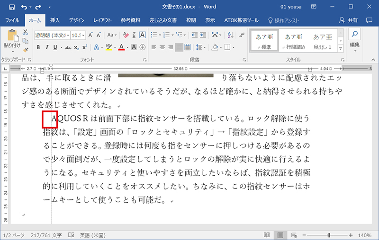Apply yellow text highlight color
Image resolution: width=379 pixels, height=240 pixels.
(x=109, y=47)
